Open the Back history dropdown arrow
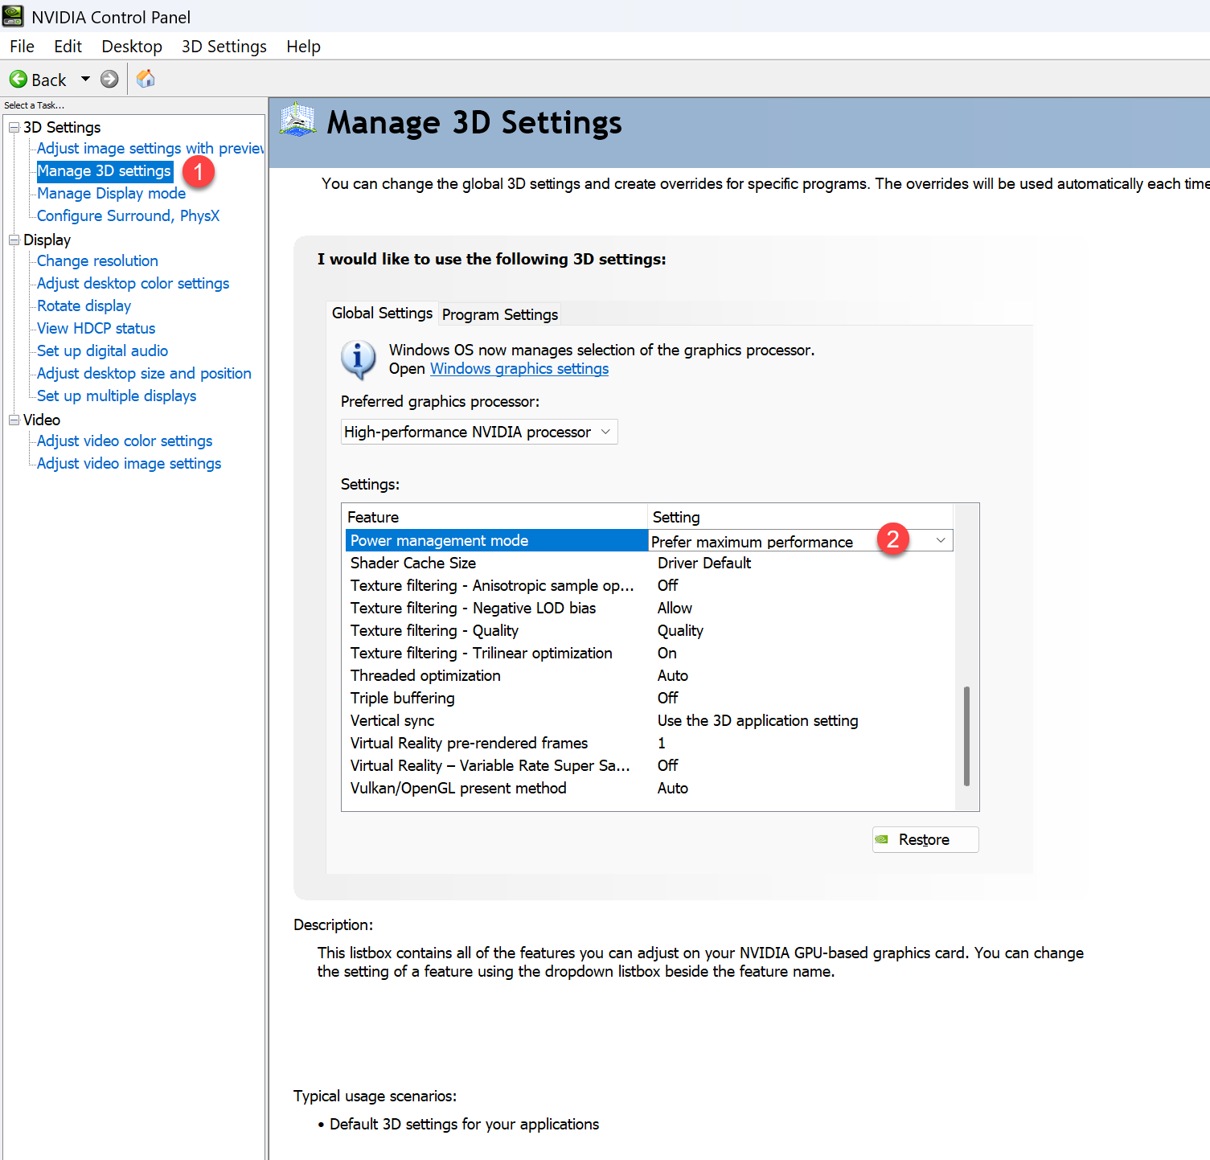Viewport: 1210px width, 1160px height. 85,80
